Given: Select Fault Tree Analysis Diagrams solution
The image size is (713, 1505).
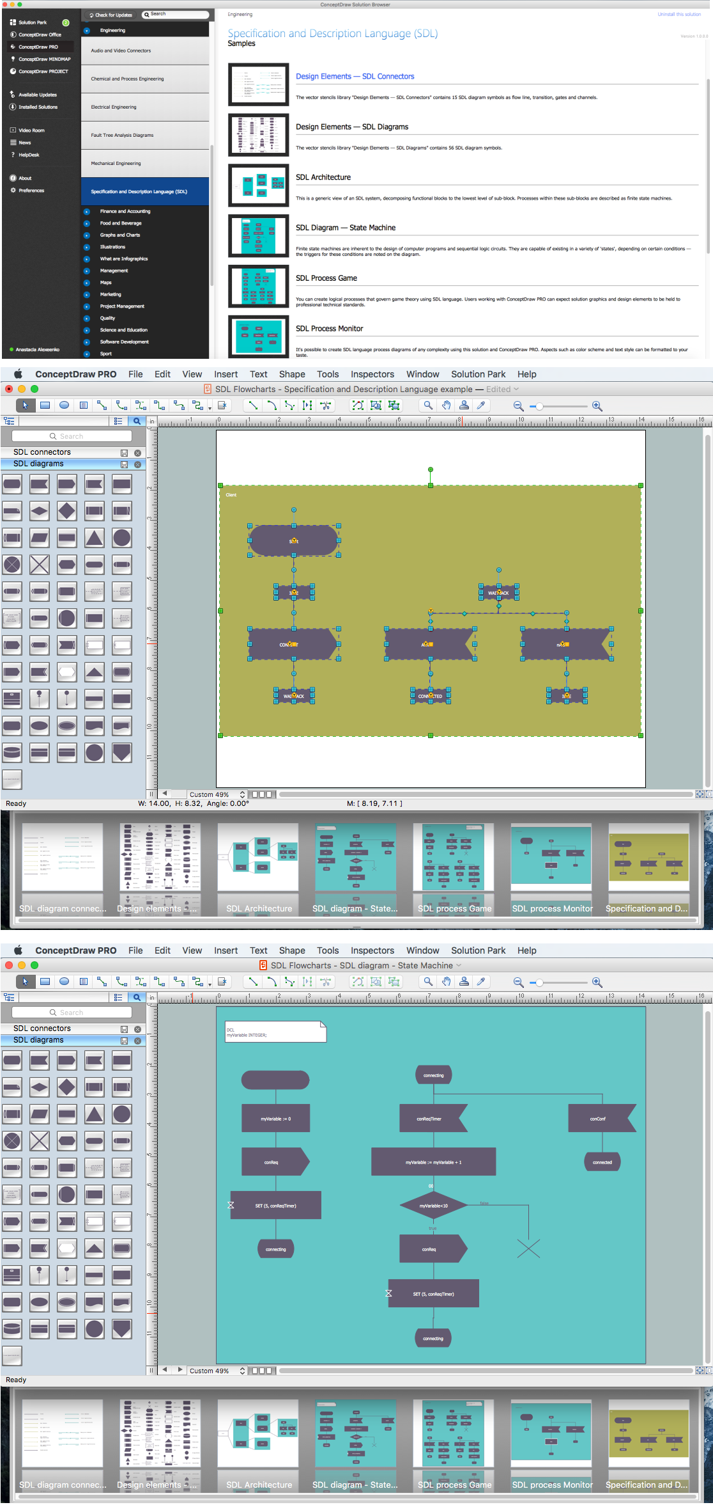Looking at the screenshot, I should tap(145, 135).
